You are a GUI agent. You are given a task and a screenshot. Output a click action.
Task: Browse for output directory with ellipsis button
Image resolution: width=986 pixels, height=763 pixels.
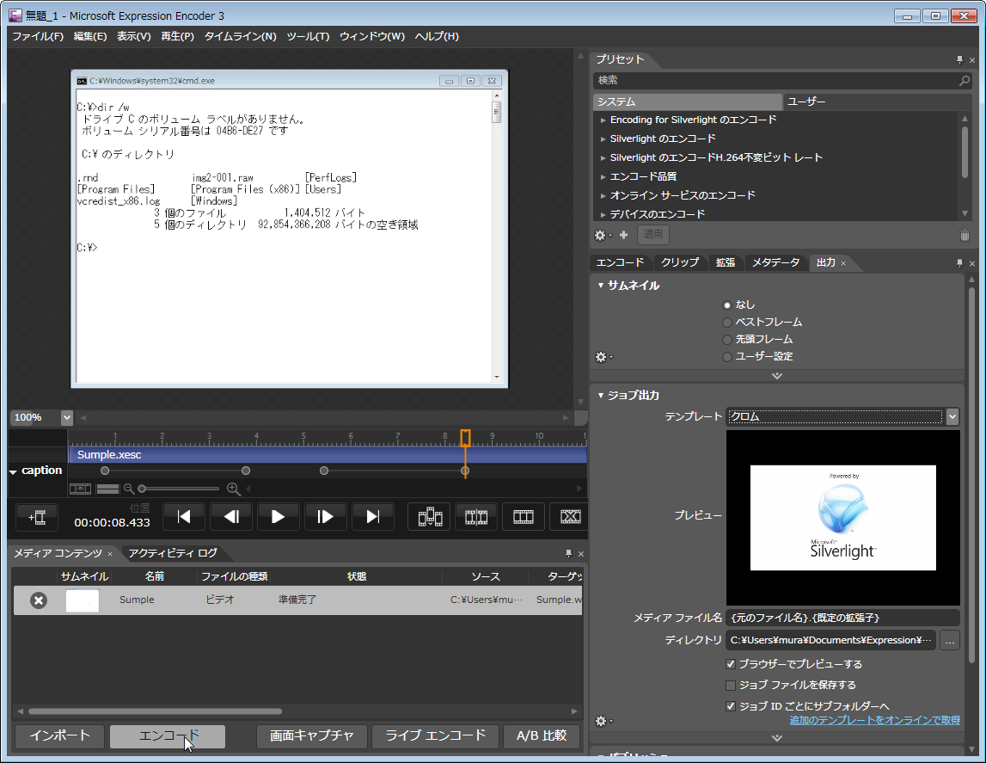(950, 640)
